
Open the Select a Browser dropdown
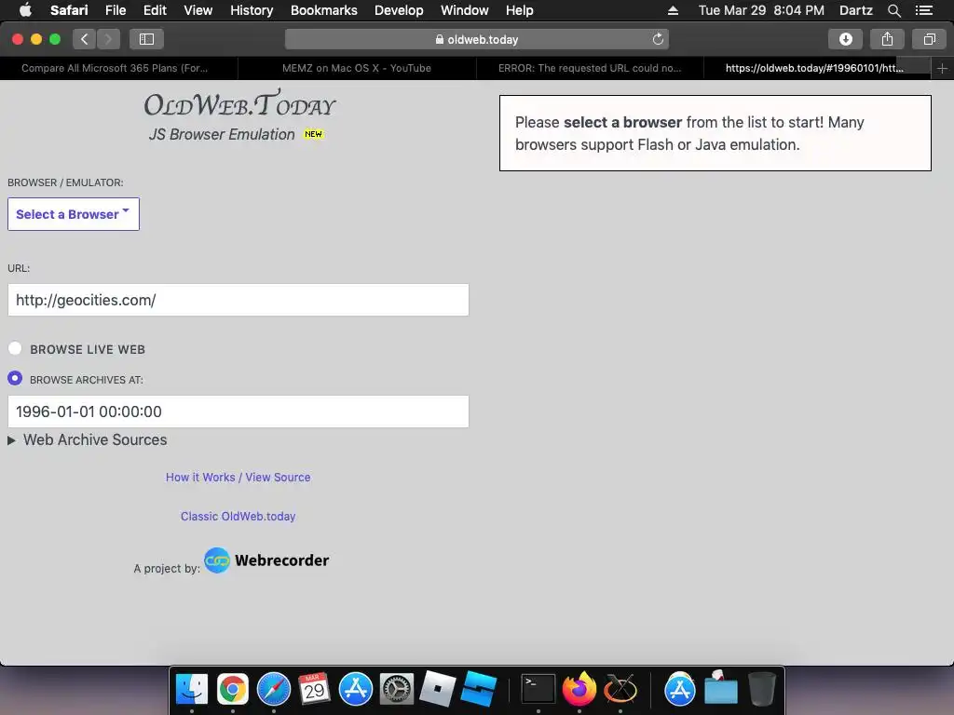pyautogui.click(x=74, y=214)
